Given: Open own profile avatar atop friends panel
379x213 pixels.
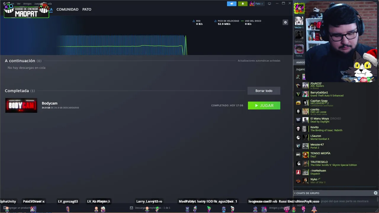Looking at the screenshot, I should 299,8.
